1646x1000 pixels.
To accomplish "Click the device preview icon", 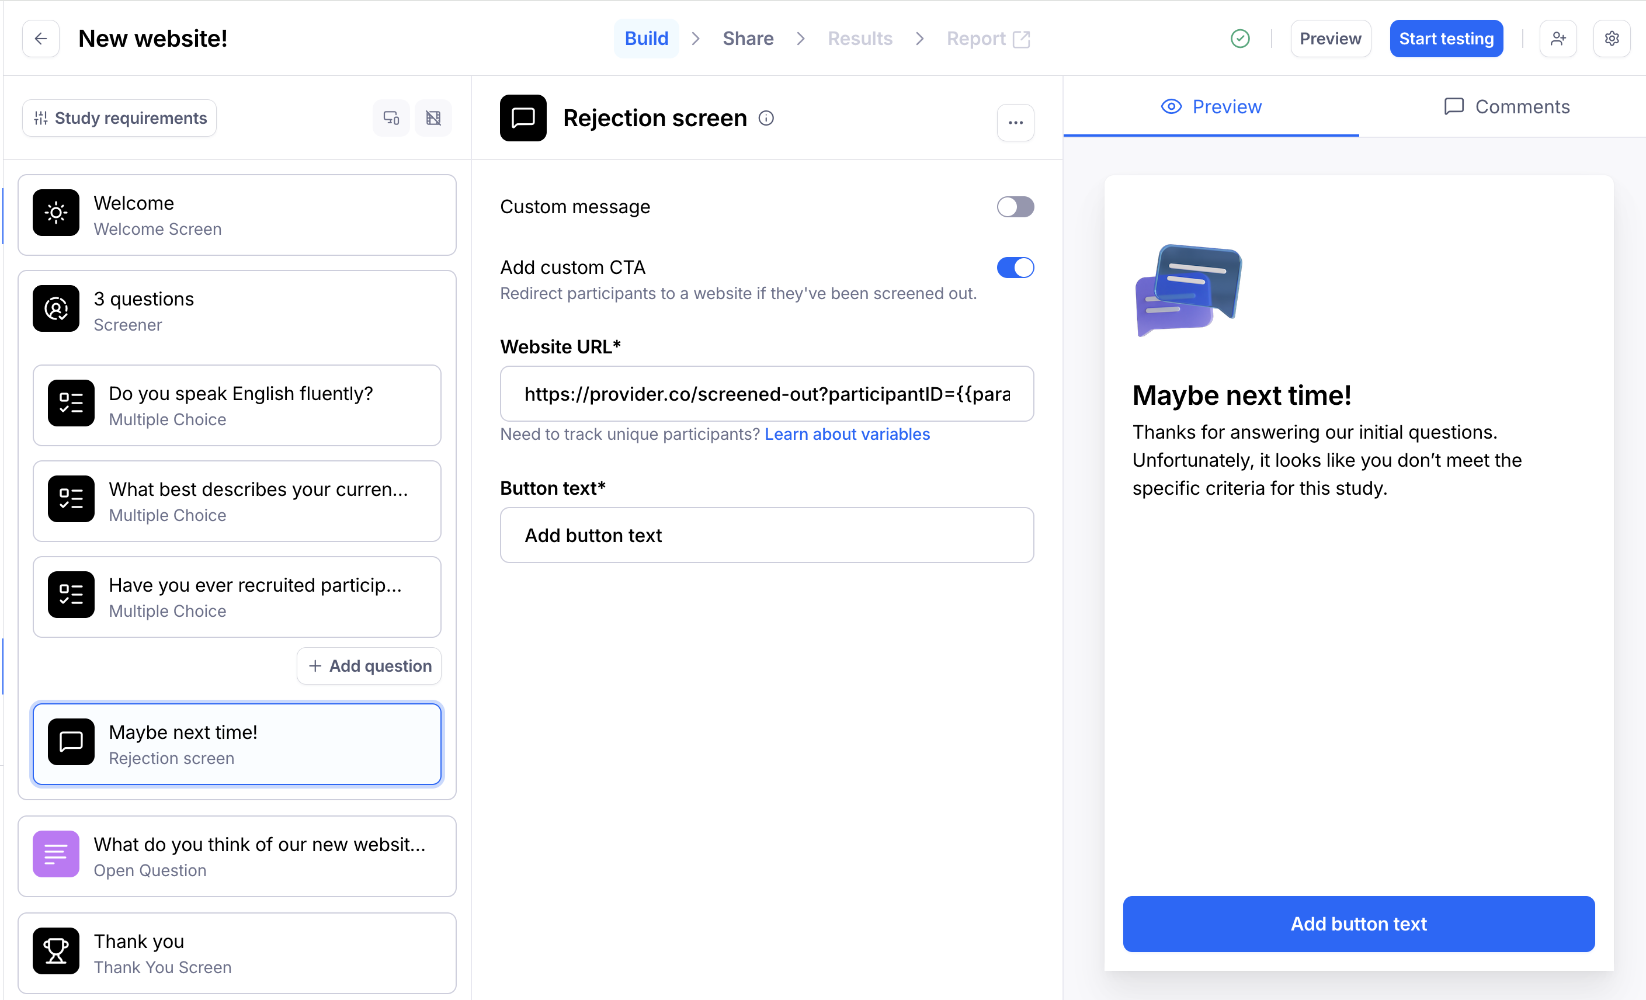I will (x=391, y=118).
